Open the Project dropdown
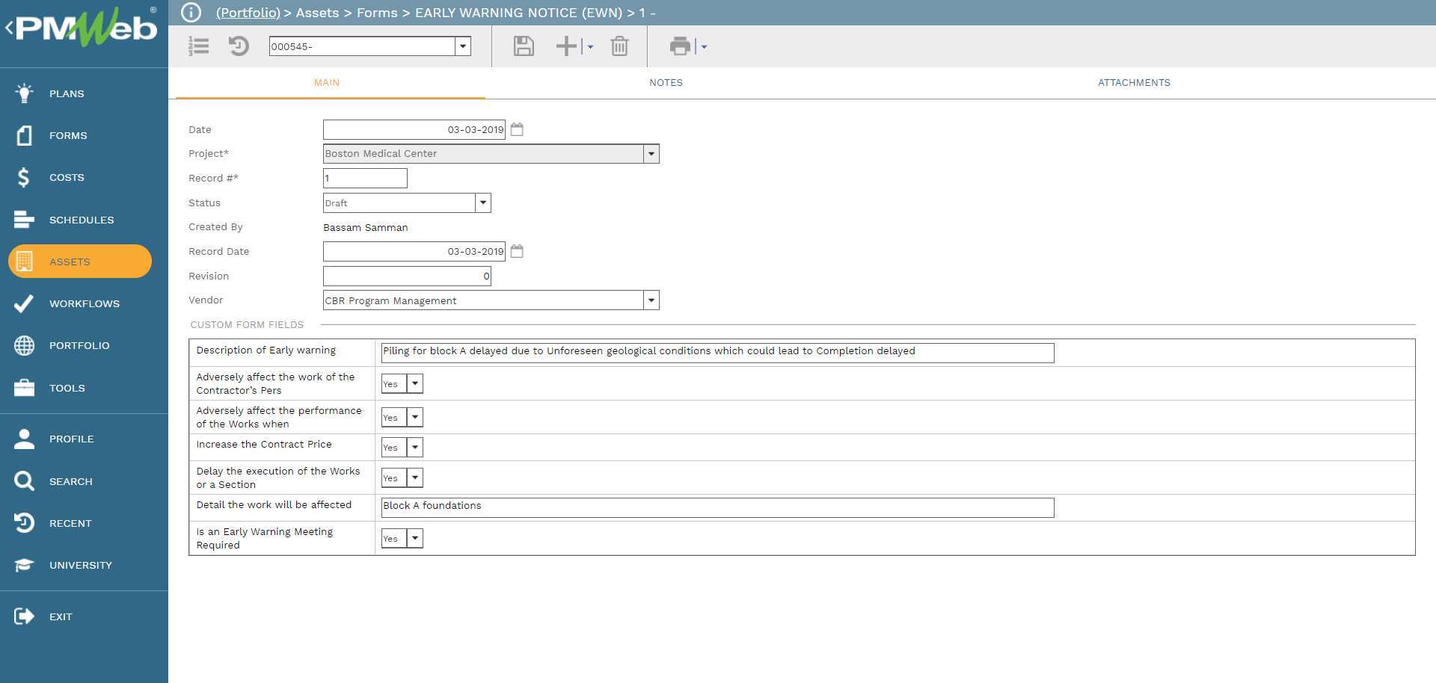This screenshot has height=683, width=1436. tap(651, 153)
